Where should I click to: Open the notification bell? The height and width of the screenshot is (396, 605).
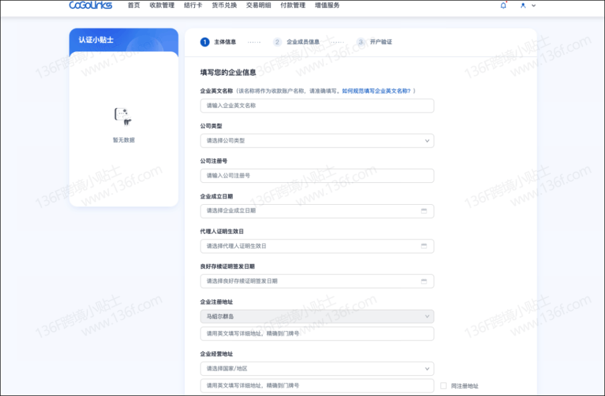[x=503, y=5]
